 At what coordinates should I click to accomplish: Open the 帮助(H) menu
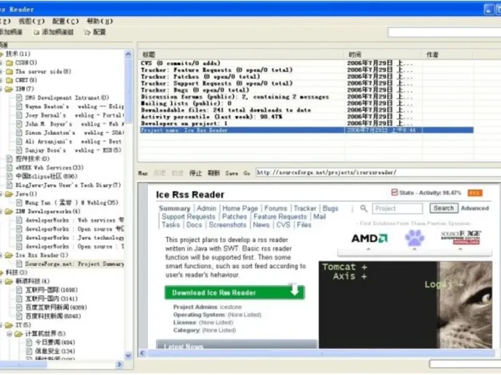pos(100,21)
